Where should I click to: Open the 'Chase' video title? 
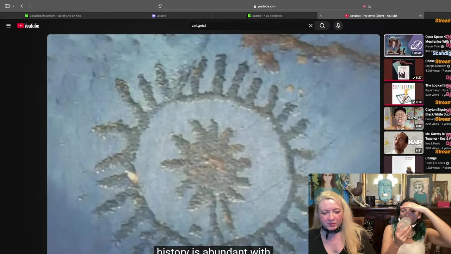(430, 61)
